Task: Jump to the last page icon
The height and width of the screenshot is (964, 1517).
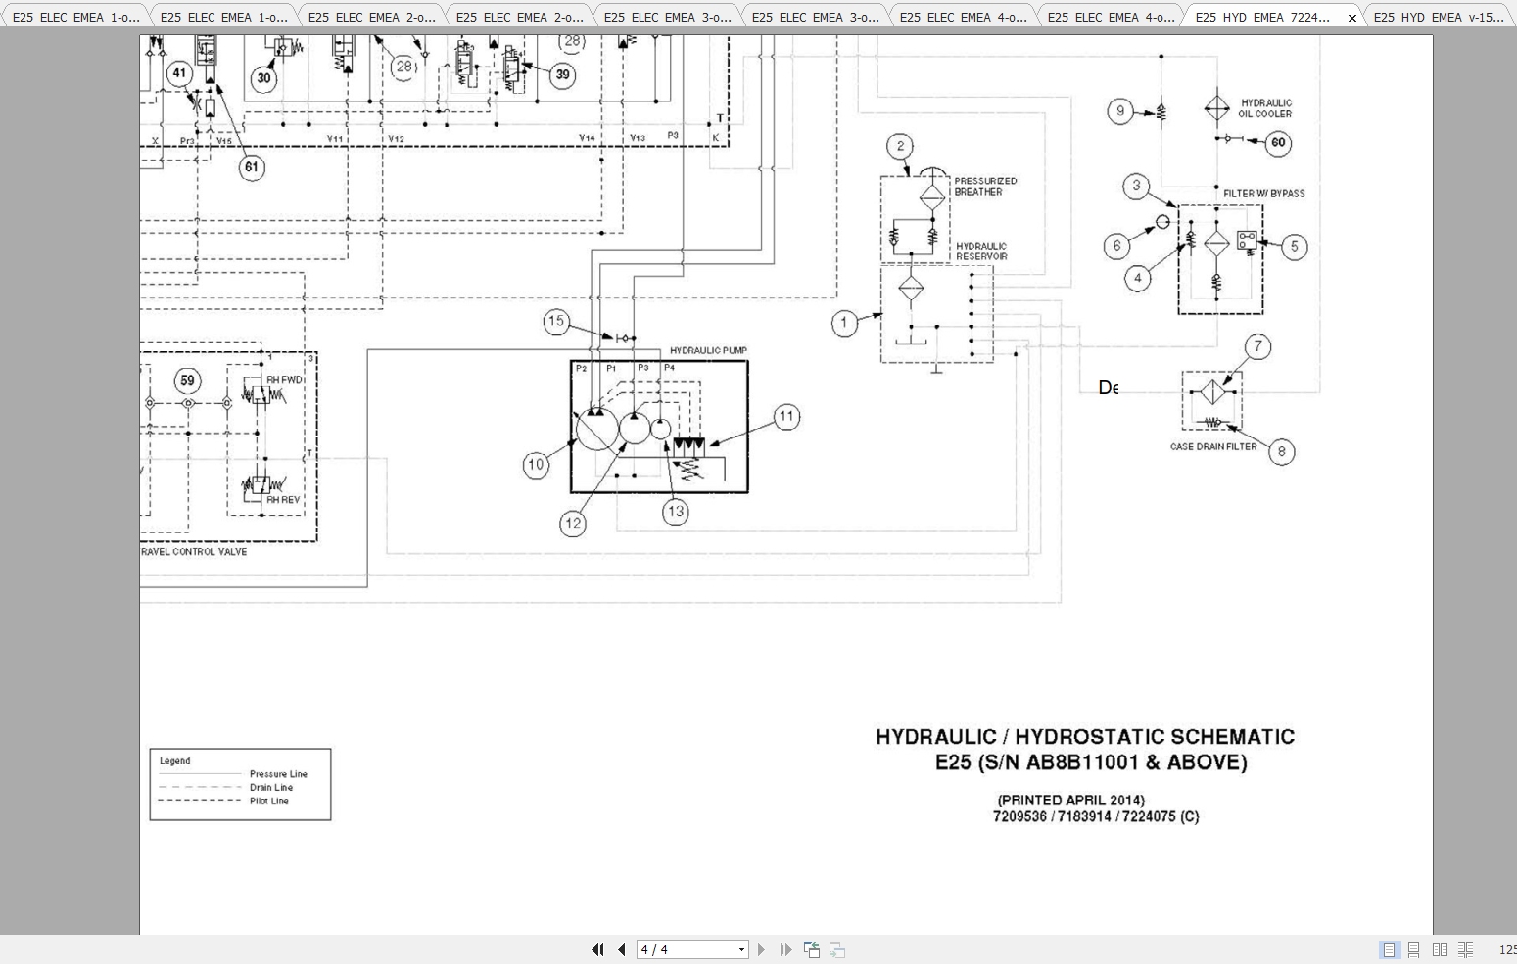Action: [784, 949]
